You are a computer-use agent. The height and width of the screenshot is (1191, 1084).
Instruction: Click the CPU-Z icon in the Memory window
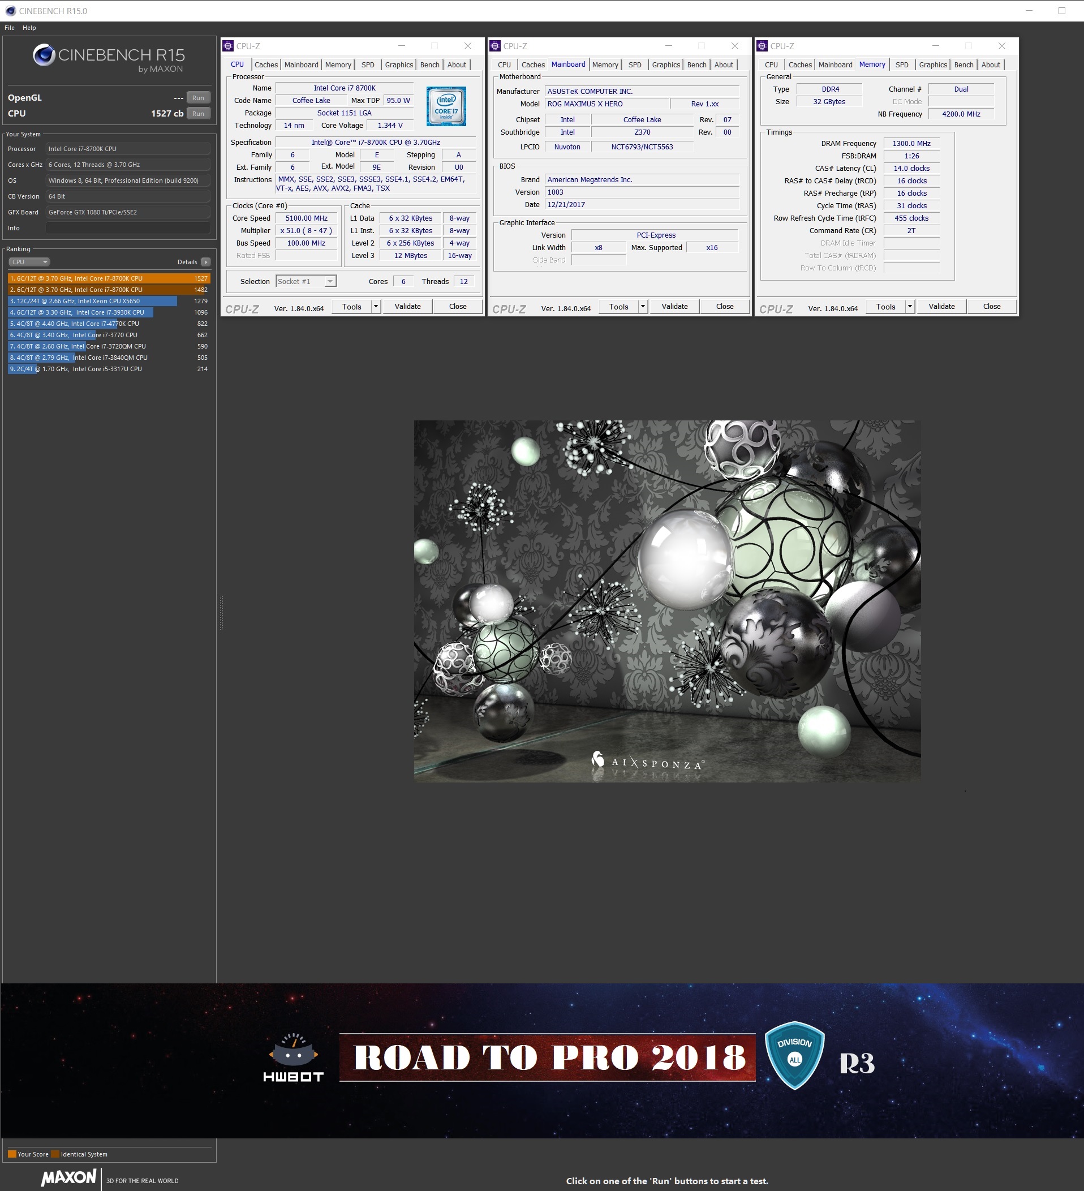click(x=762, y=46)
